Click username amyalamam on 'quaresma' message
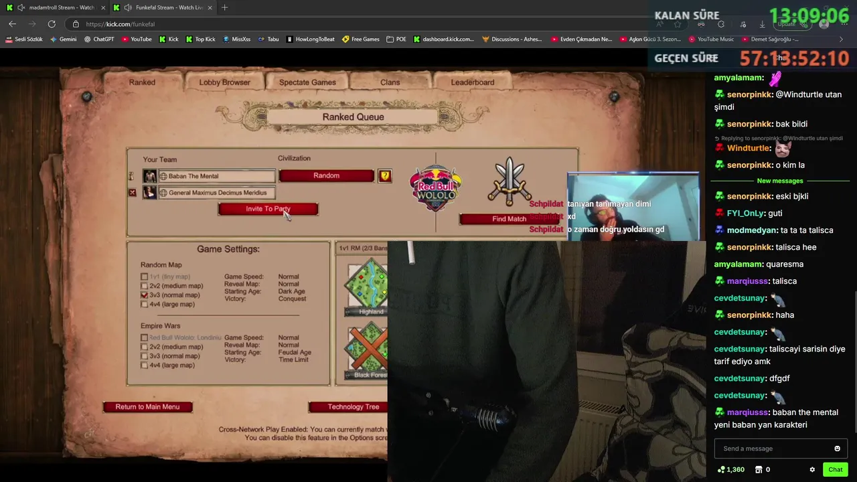857x482 pixels. point(738,264)
